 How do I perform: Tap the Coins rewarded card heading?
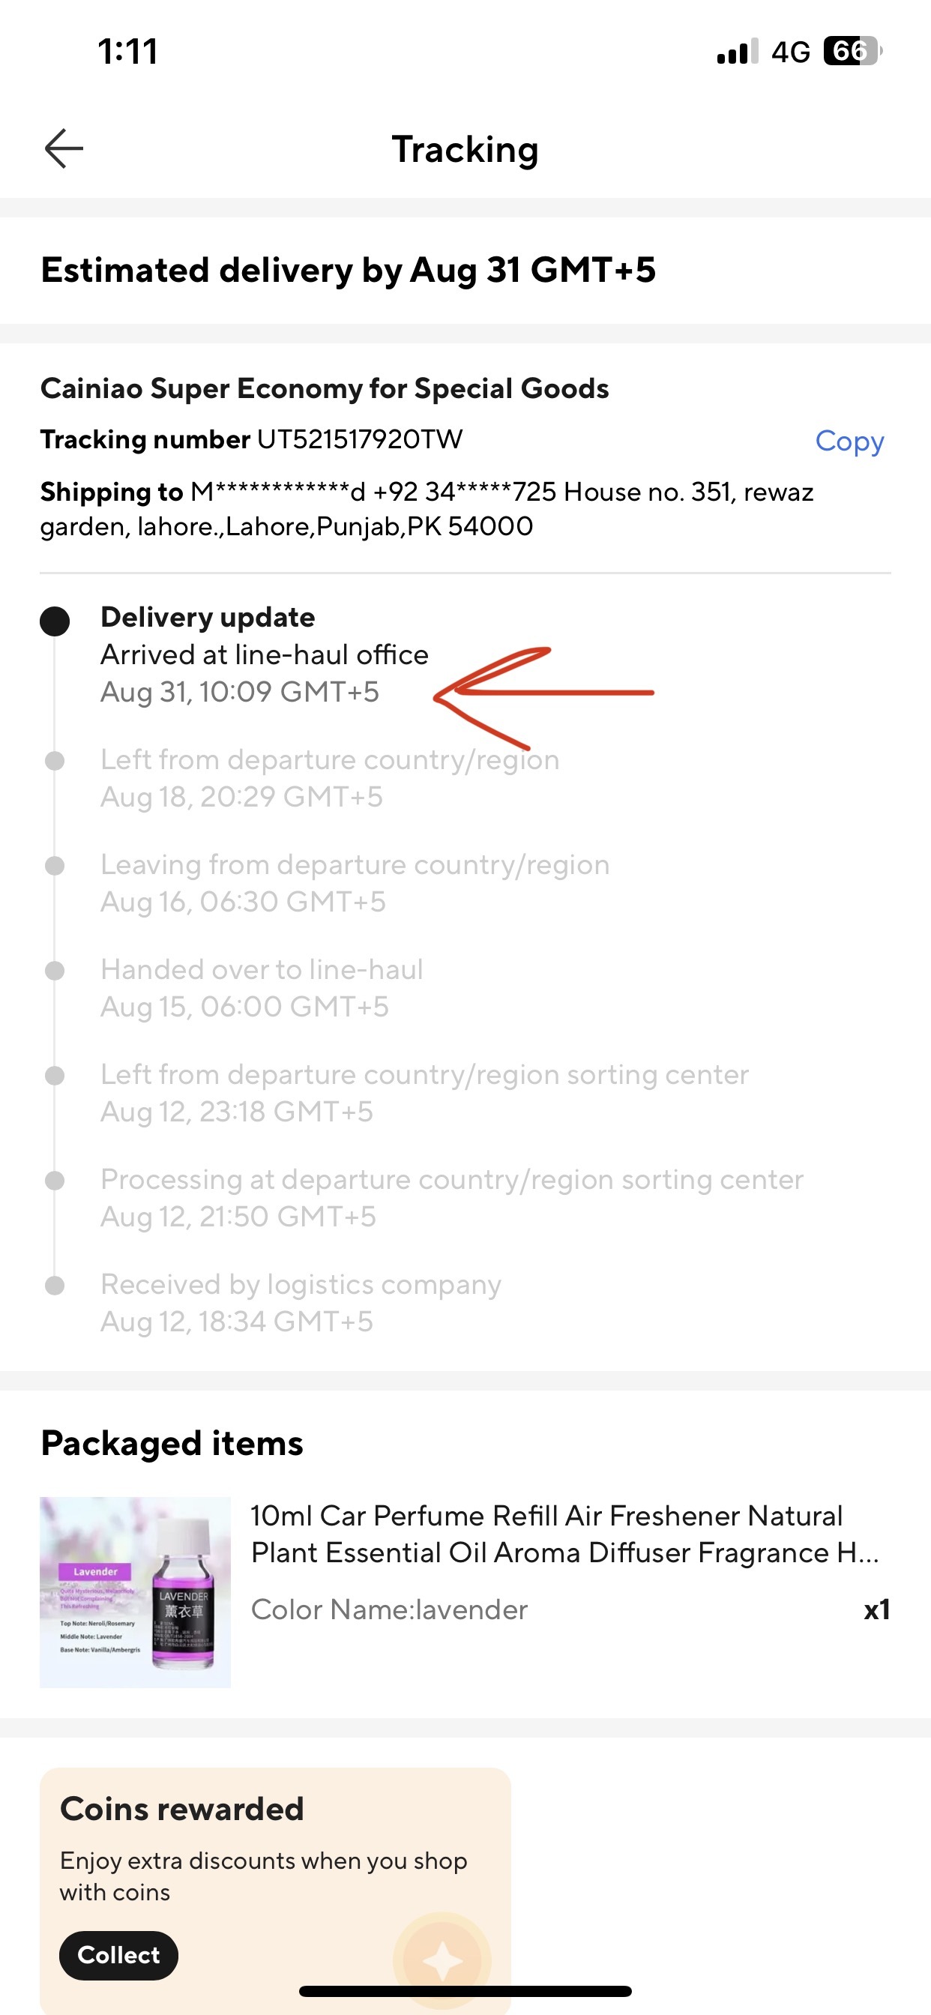[x=181, y=1810]
